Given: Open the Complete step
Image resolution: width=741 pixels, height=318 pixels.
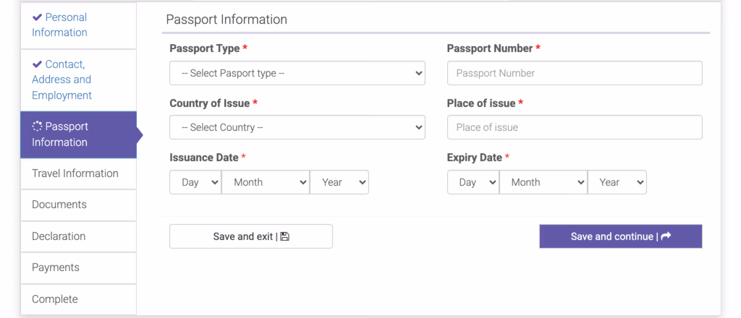Looking at the screenshot, I should 78,299.
